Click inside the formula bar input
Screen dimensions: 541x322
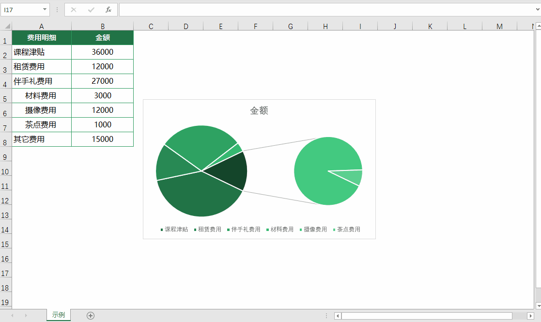click(327, 10)
